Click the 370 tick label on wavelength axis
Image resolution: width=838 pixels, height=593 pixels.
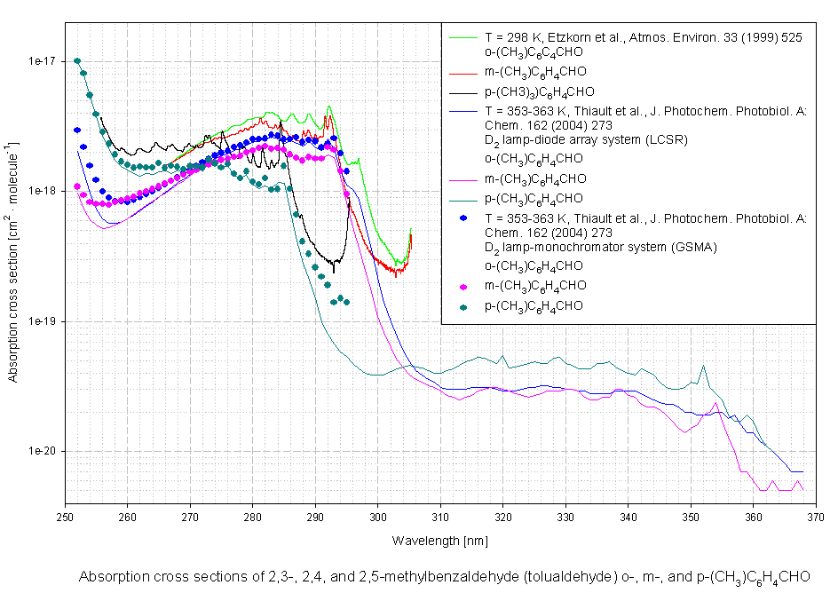click(816, 516)
